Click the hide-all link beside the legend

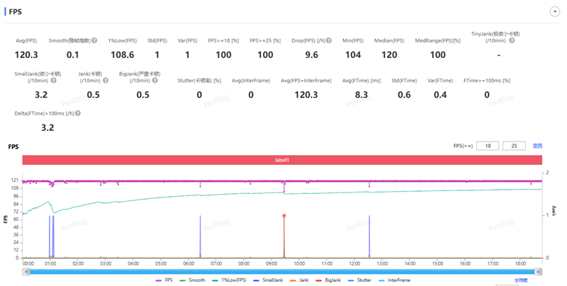(x=521, y=280)
